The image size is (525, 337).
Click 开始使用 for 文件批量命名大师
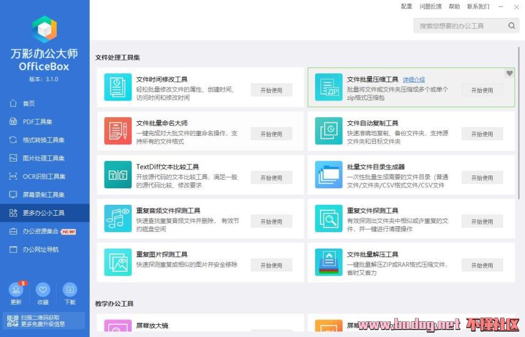point(272,134)
